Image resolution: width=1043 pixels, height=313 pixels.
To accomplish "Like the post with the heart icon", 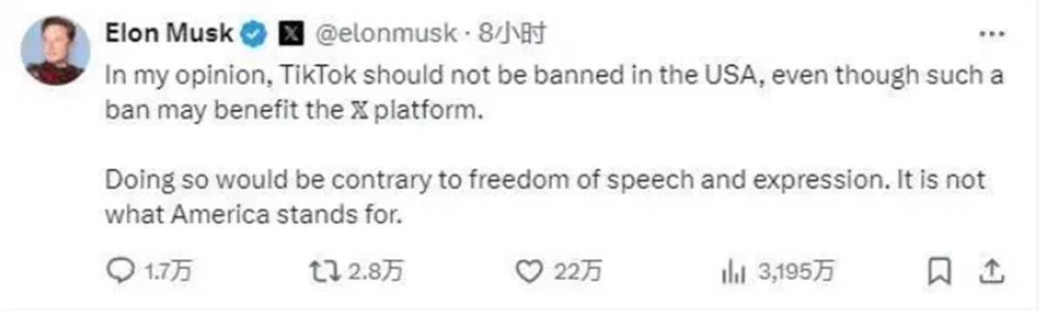I will tap(528, 272).
